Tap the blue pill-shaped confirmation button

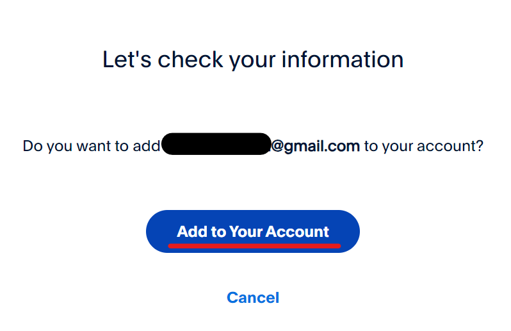pos(253,231)
